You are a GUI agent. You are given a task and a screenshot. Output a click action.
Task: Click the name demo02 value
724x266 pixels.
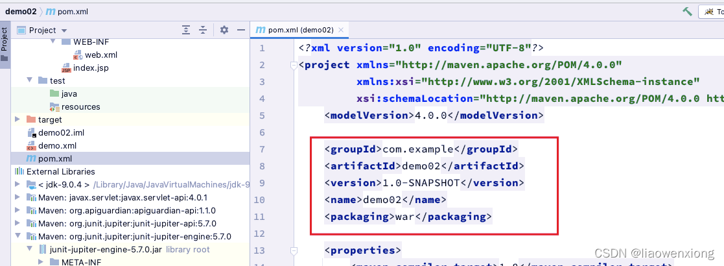pyautogui.click(x=383, y=200)
